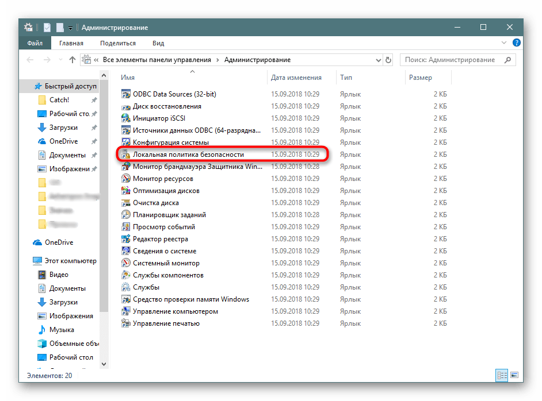Click the Очистка диска icon

[x=126, y=203]
